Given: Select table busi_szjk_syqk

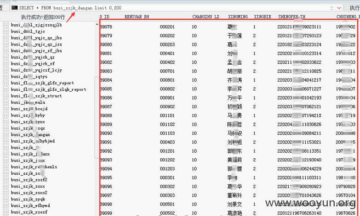Looking at the screenshot, I should click(28, 199).
